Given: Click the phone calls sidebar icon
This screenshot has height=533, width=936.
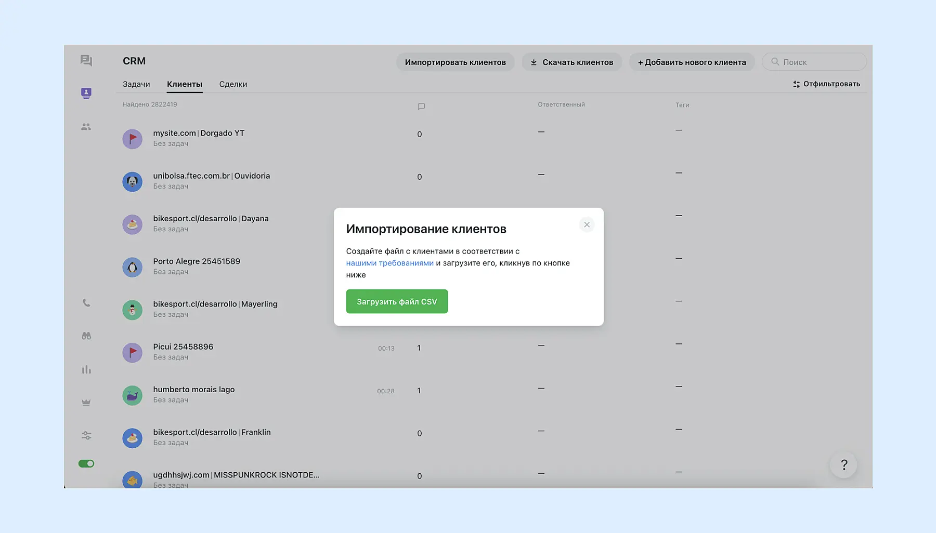Looking at the screenshot, I should coord(86,303).
